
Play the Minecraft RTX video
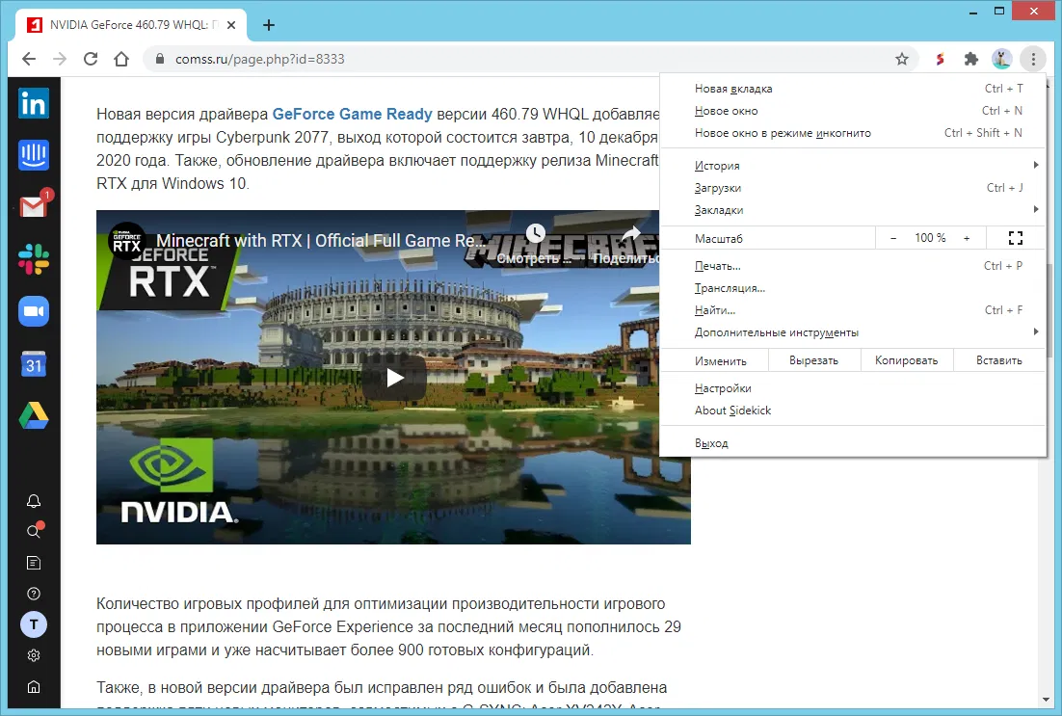394,378
